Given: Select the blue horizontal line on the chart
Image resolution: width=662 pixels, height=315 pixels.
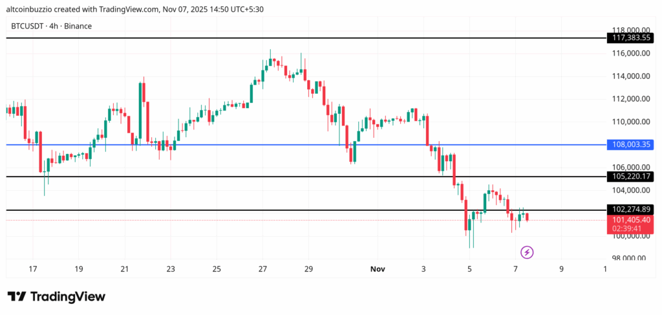Looking at the screenshot, I should [x=259, y=145].
